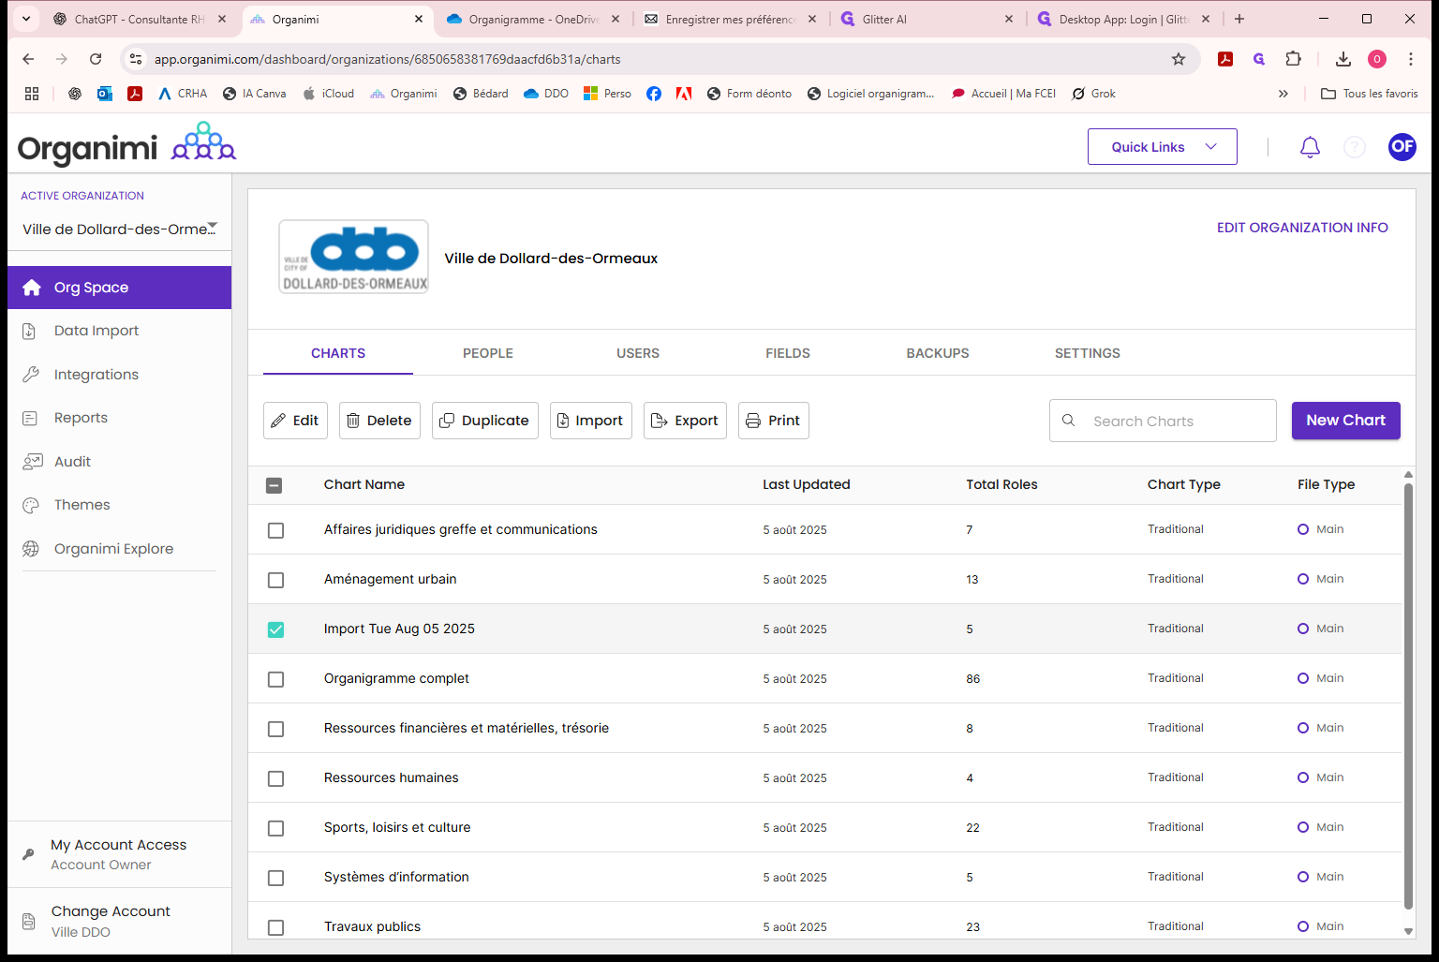This screenshot has width=1439, height=962.
Task: Uncheck Import Tue Aug 05 2025 row
Action: pyautogui.click(x=275, y=629)
